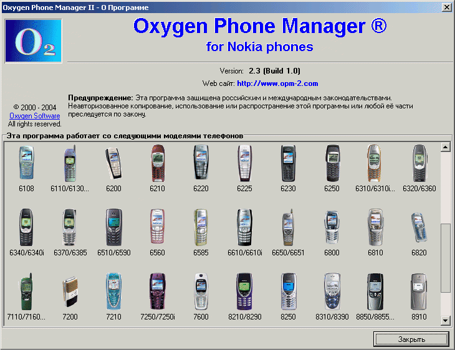
Task: Choose the pink Nokia 6560 phone
Action: 157,227
